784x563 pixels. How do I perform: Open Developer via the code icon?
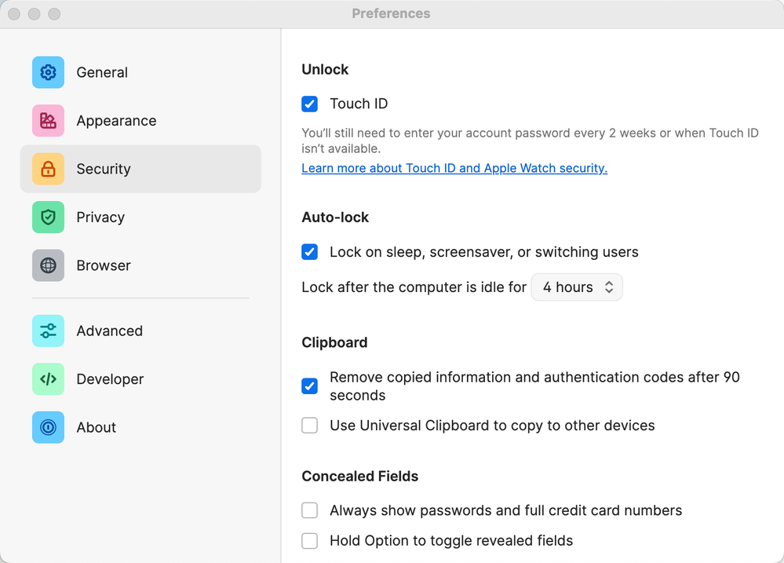pos(48,379)
